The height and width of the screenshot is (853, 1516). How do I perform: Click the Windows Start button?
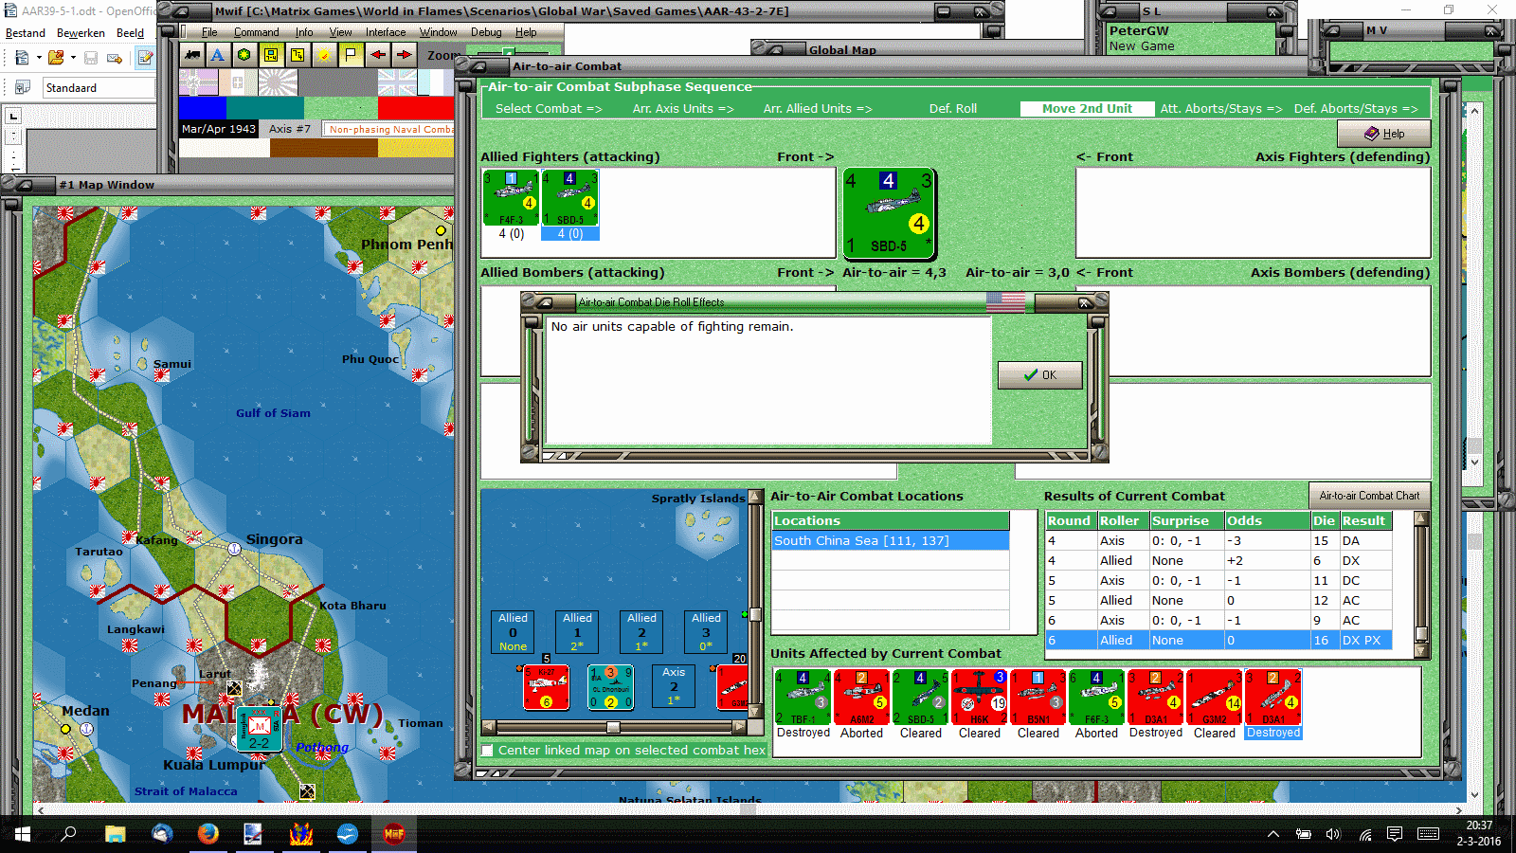point(22,833)
